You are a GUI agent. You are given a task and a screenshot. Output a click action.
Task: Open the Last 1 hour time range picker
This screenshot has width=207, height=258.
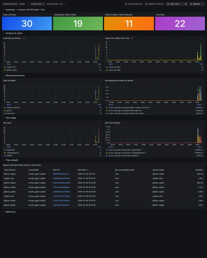coord(175,4)
